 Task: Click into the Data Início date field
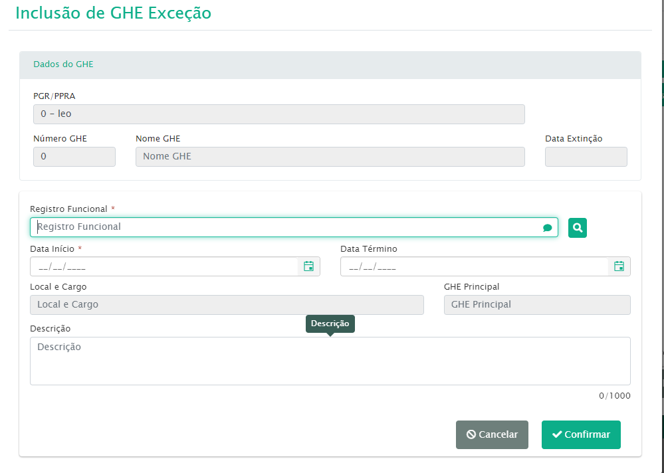pos(163,267)
